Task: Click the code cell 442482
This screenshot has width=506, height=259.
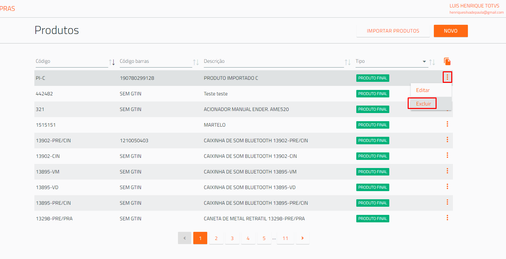Action: pyautogui.click(x=44, y=94)
